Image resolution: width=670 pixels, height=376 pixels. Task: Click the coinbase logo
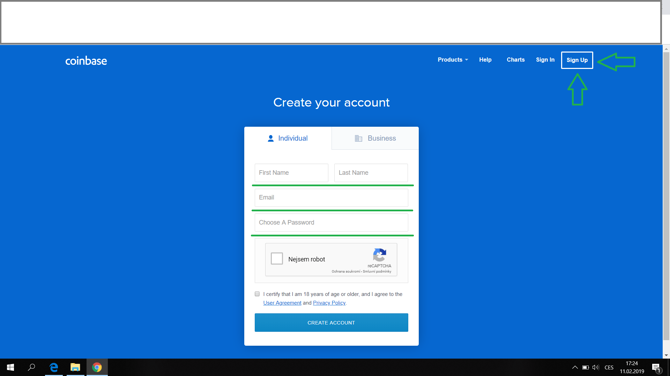pyautogui.click(x=86, y=61)
